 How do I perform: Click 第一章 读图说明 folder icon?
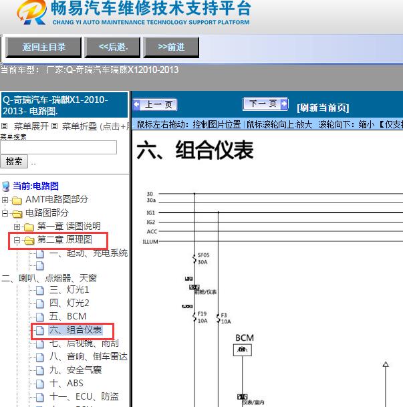(29, 227)
